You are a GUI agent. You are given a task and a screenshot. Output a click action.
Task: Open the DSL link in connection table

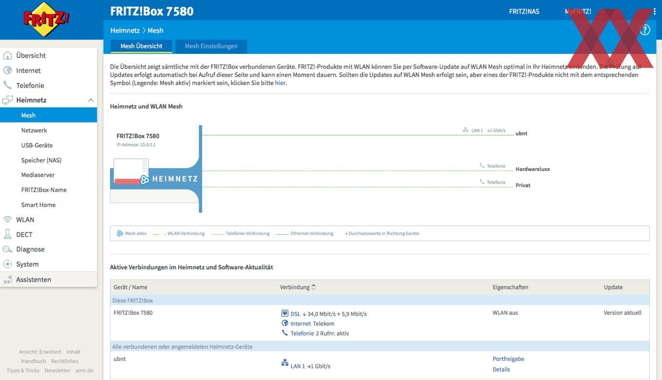pos(295,314)
